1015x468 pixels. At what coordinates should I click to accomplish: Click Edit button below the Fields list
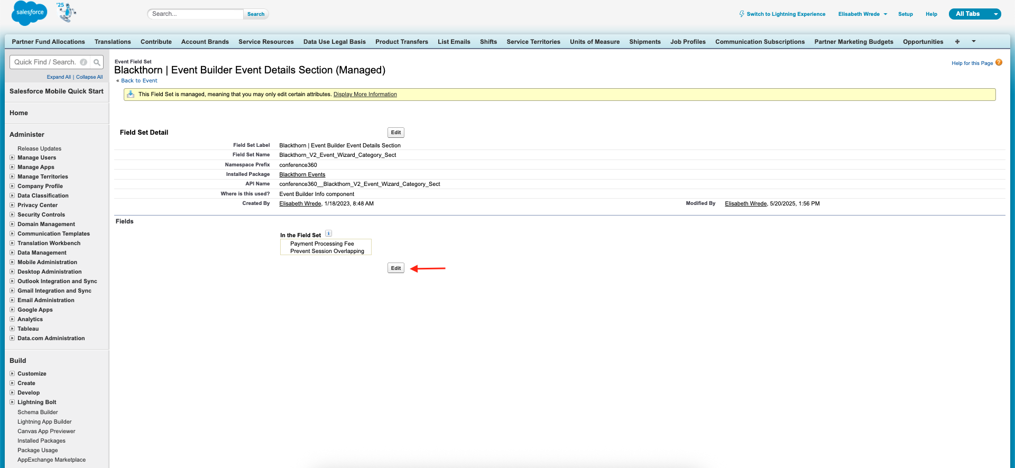pyautogui.click(x=396, y=268)
